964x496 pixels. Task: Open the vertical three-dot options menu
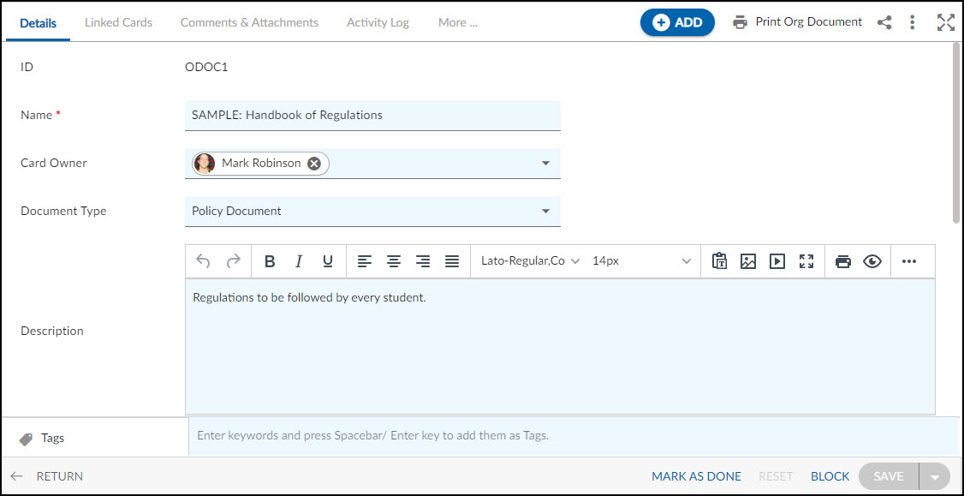coord(913,23)
